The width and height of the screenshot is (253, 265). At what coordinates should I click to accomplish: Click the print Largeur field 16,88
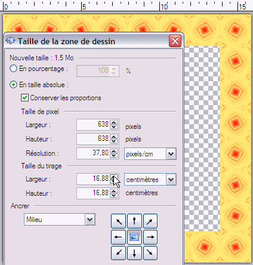point(94,179)
